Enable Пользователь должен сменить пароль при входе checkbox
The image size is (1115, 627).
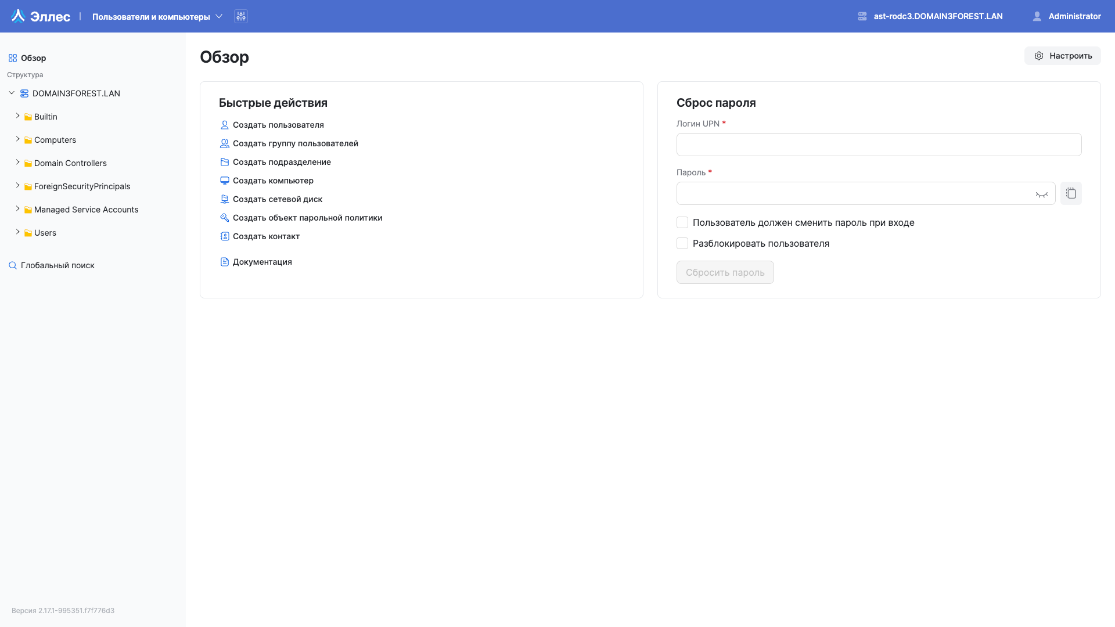(682, 222)
